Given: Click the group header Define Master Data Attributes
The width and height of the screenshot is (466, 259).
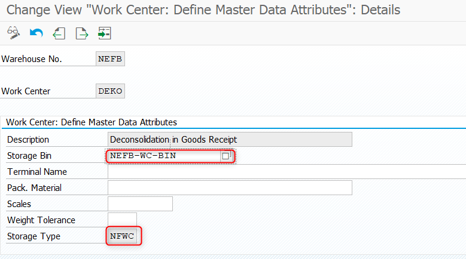Looking at the screenshot, I should 92,122.
